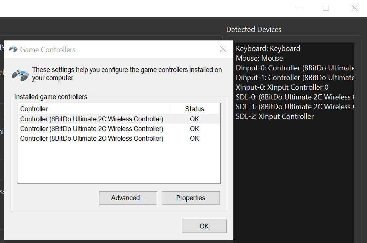The width and height of the screenshot is (367, 243).
Task: Open Properties for selected controller
Action: [190, 198]
